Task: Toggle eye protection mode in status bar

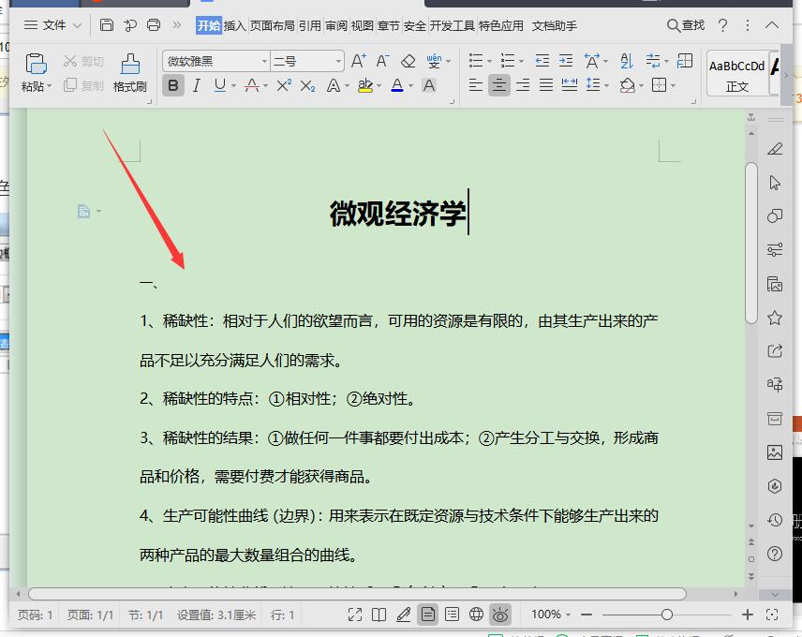Action: [500, 615]
